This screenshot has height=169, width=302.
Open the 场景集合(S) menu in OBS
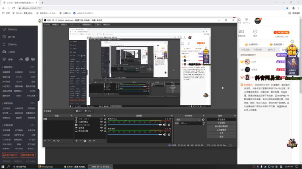click(x=87, y=24)
